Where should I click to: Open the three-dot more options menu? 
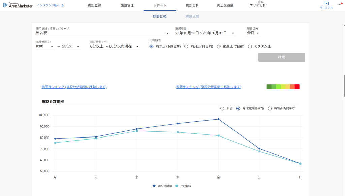(339, 5)
